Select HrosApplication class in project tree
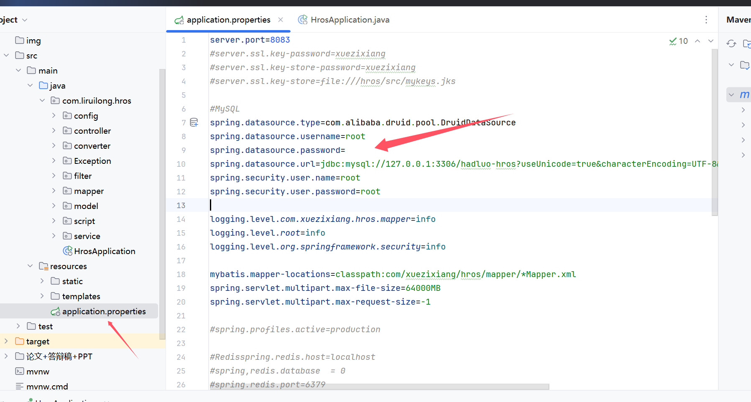751x402 pixels. click(x=104, y=251)
